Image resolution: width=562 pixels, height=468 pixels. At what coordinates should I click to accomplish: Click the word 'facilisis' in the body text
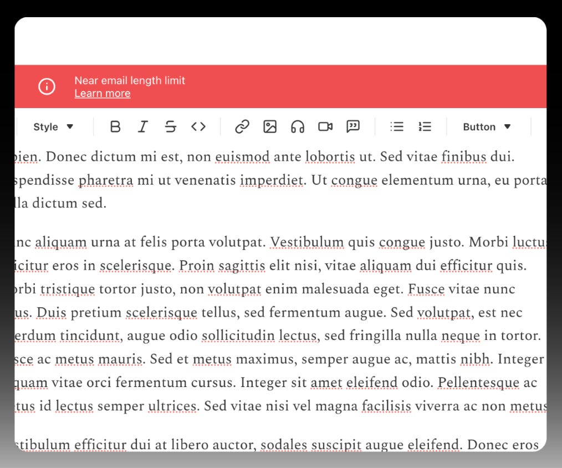(386, 406)
